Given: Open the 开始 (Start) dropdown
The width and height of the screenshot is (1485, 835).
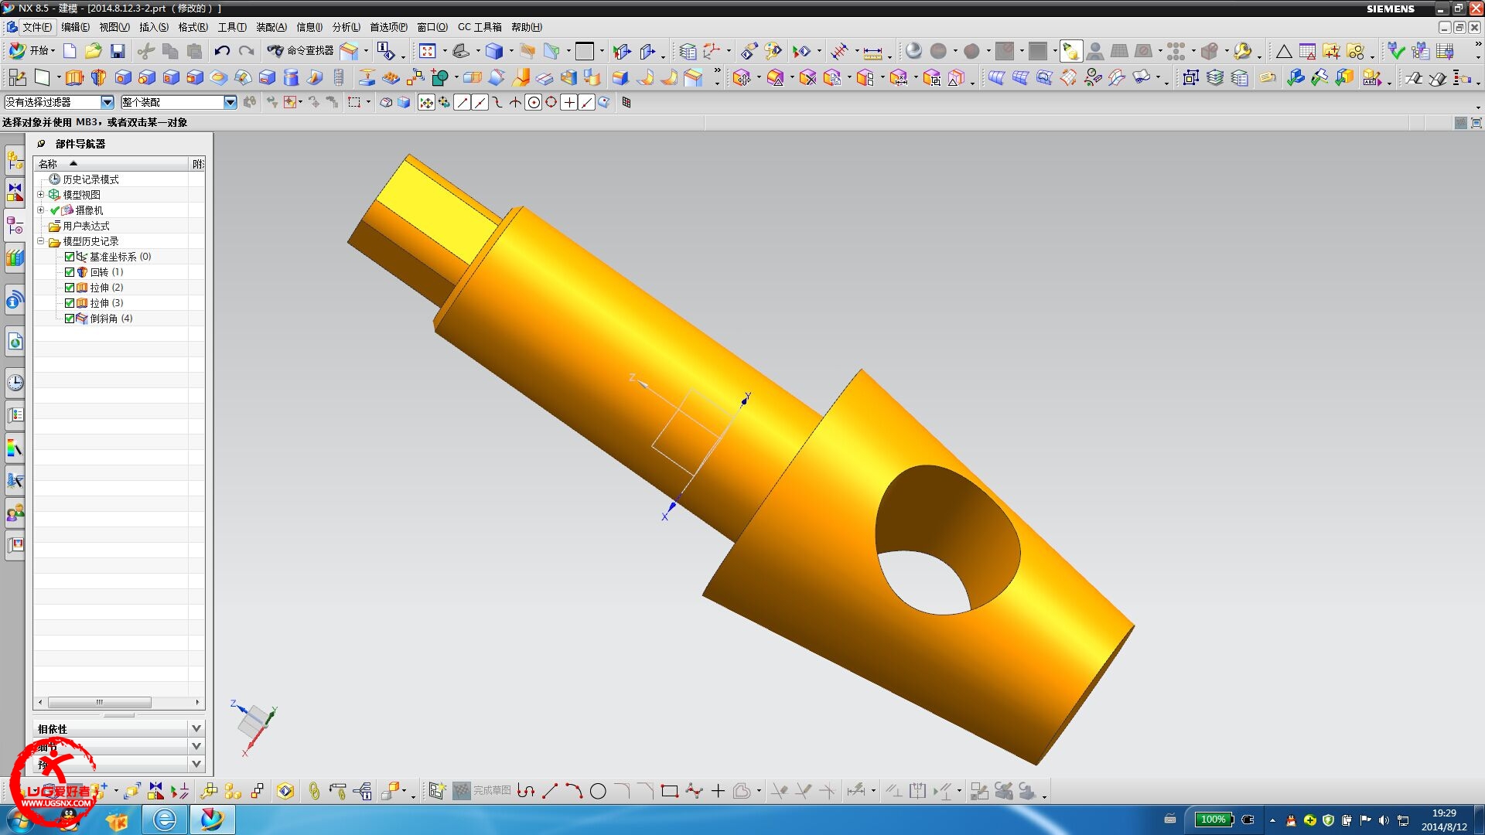Looking at the screenshot, I should 32,51.
